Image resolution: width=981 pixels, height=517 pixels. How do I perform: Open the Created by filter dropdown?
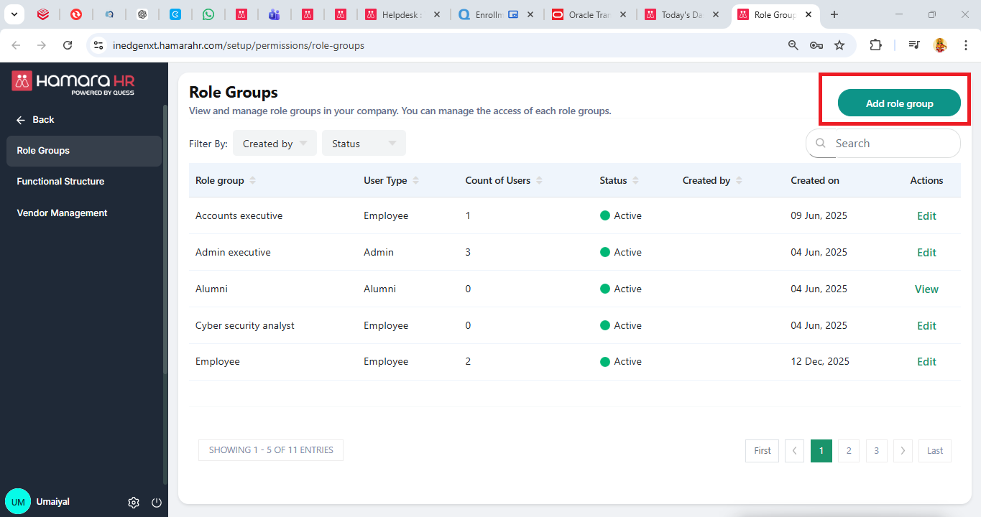[275, 144]
